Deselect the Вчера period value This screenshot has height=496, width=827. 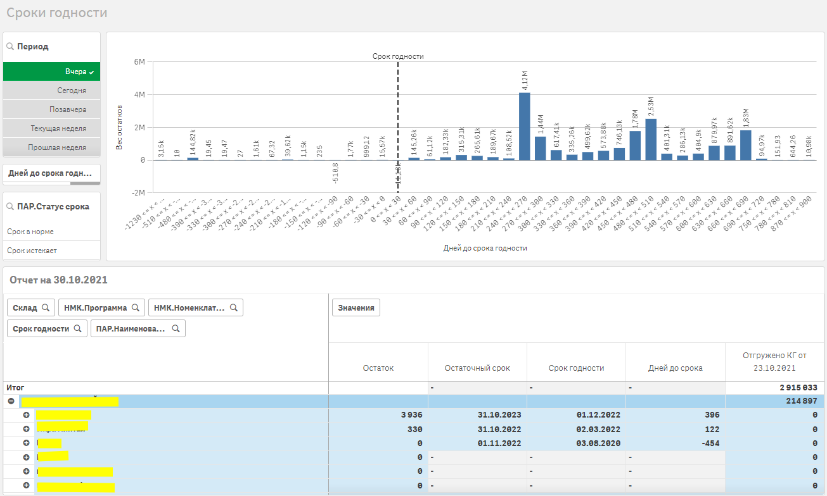pos(51,71)
